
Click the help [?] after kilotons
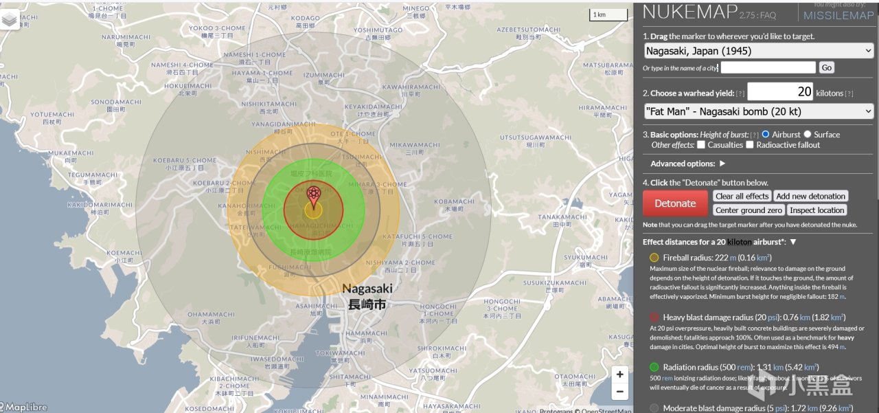click(849, 93)
